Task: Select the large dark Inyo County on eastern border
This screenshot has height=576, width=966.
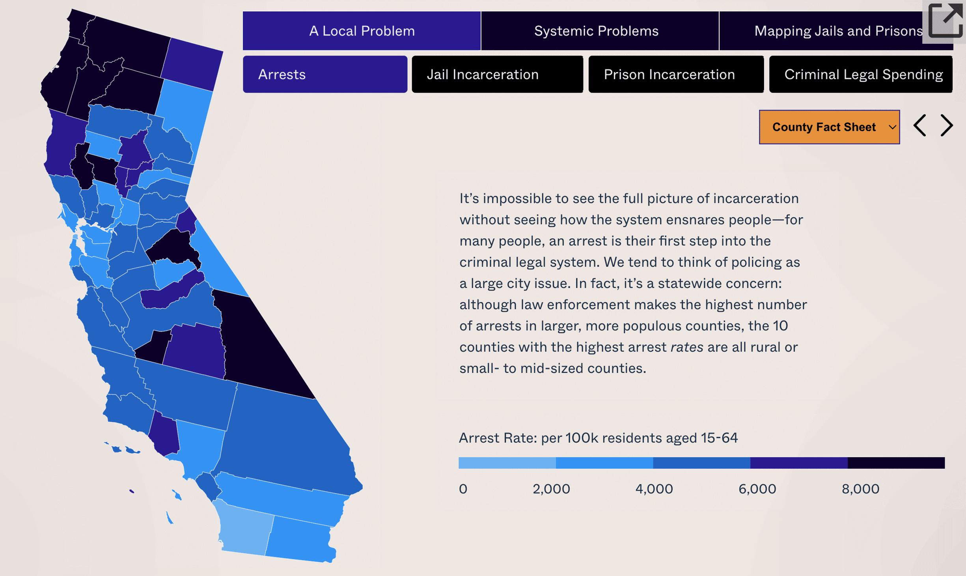Action: (x=260, y=347)
